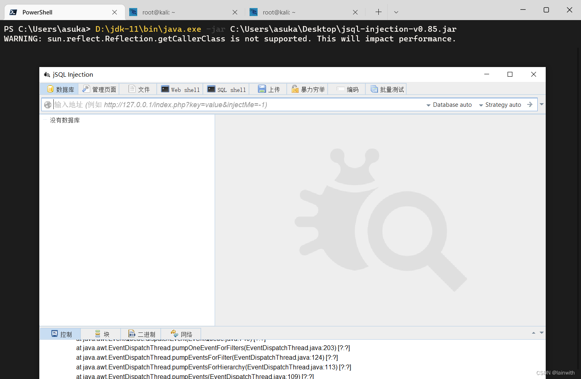Click the globe icon in the address bar
581x379 pixels.
tap(48, 105)
